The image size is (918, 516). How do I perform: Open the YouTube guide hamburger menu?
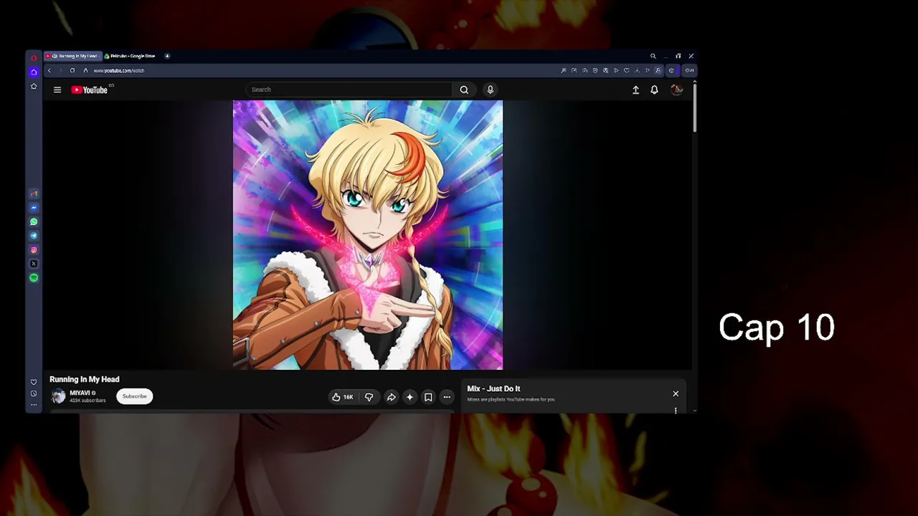tap(57, 90)
